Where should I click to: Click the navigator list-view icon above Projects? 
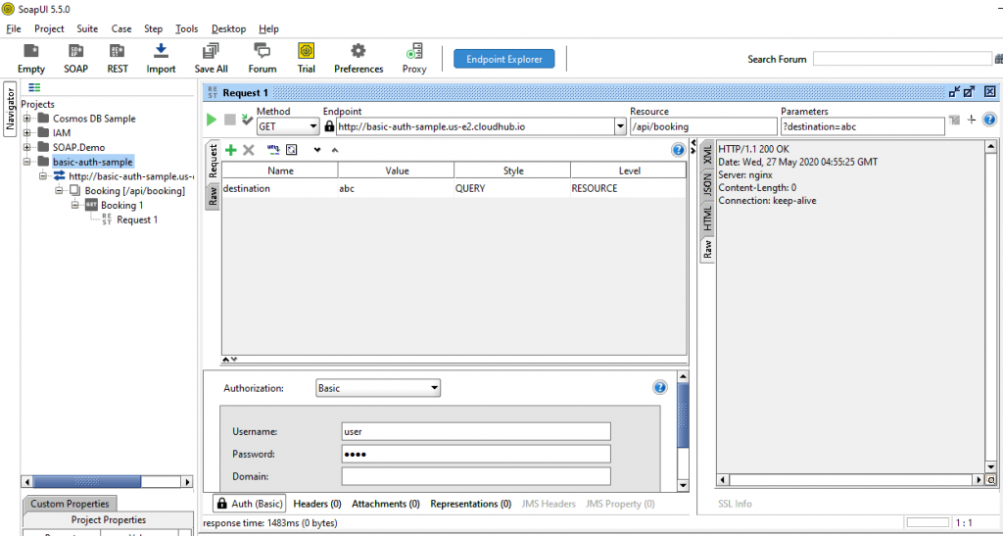pos(34,87)
